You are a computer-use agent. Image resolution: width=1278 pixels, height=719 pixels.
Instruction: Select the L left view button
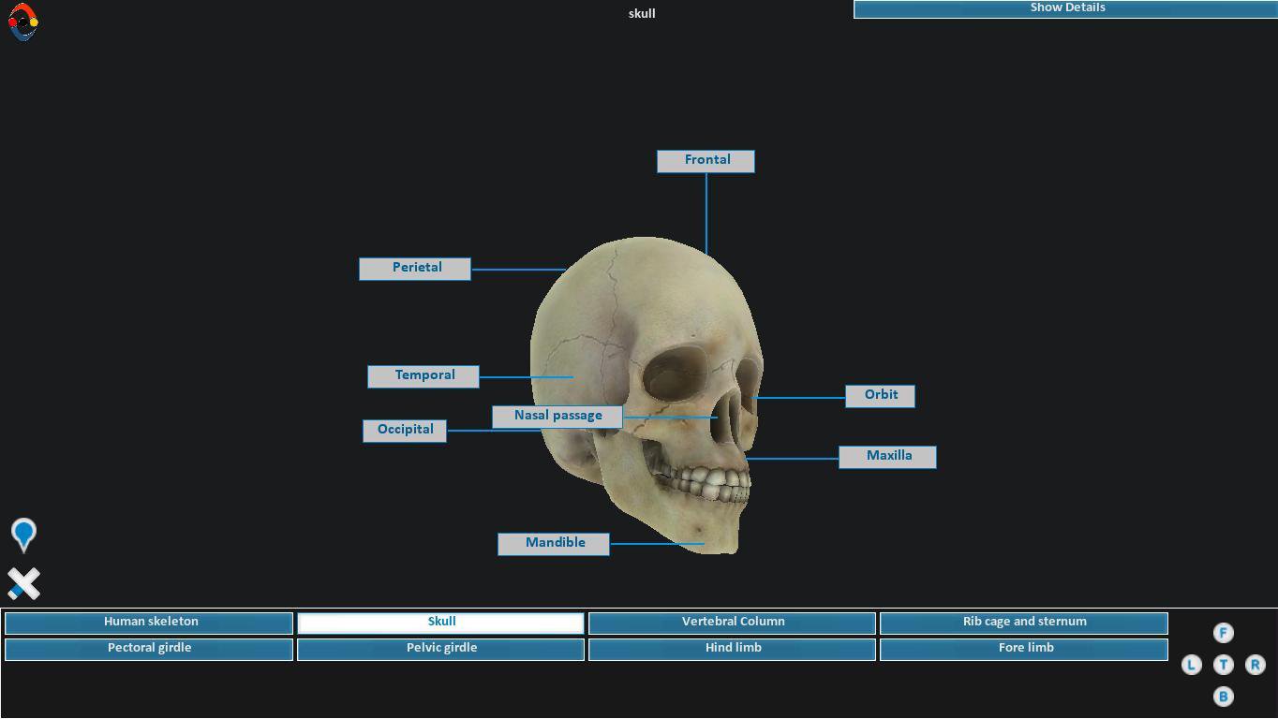tap(1191, 665)
